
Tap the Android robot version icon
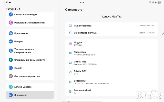click(x=70, y=91)
